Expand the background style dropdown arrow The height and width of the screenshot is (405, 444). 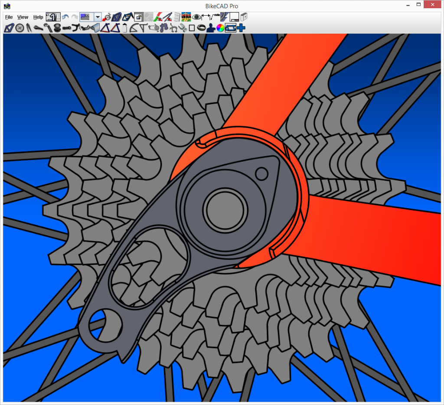[x=98, y=17]
